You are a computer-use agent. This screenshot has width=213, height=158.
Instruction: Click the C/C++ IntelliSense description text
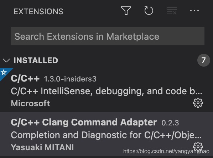[x=106, y=91]
